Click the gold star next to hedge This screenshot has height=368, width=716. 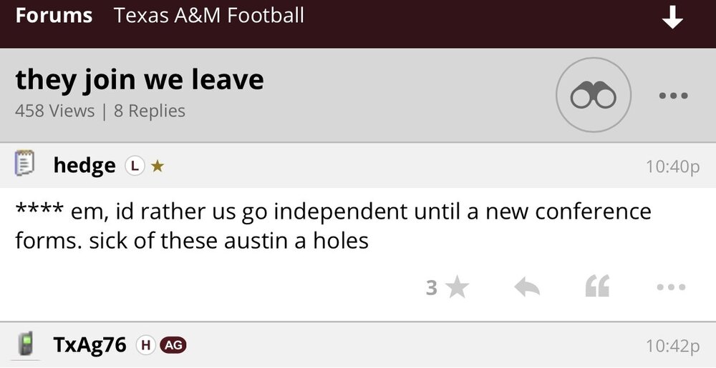click(158, 166)
